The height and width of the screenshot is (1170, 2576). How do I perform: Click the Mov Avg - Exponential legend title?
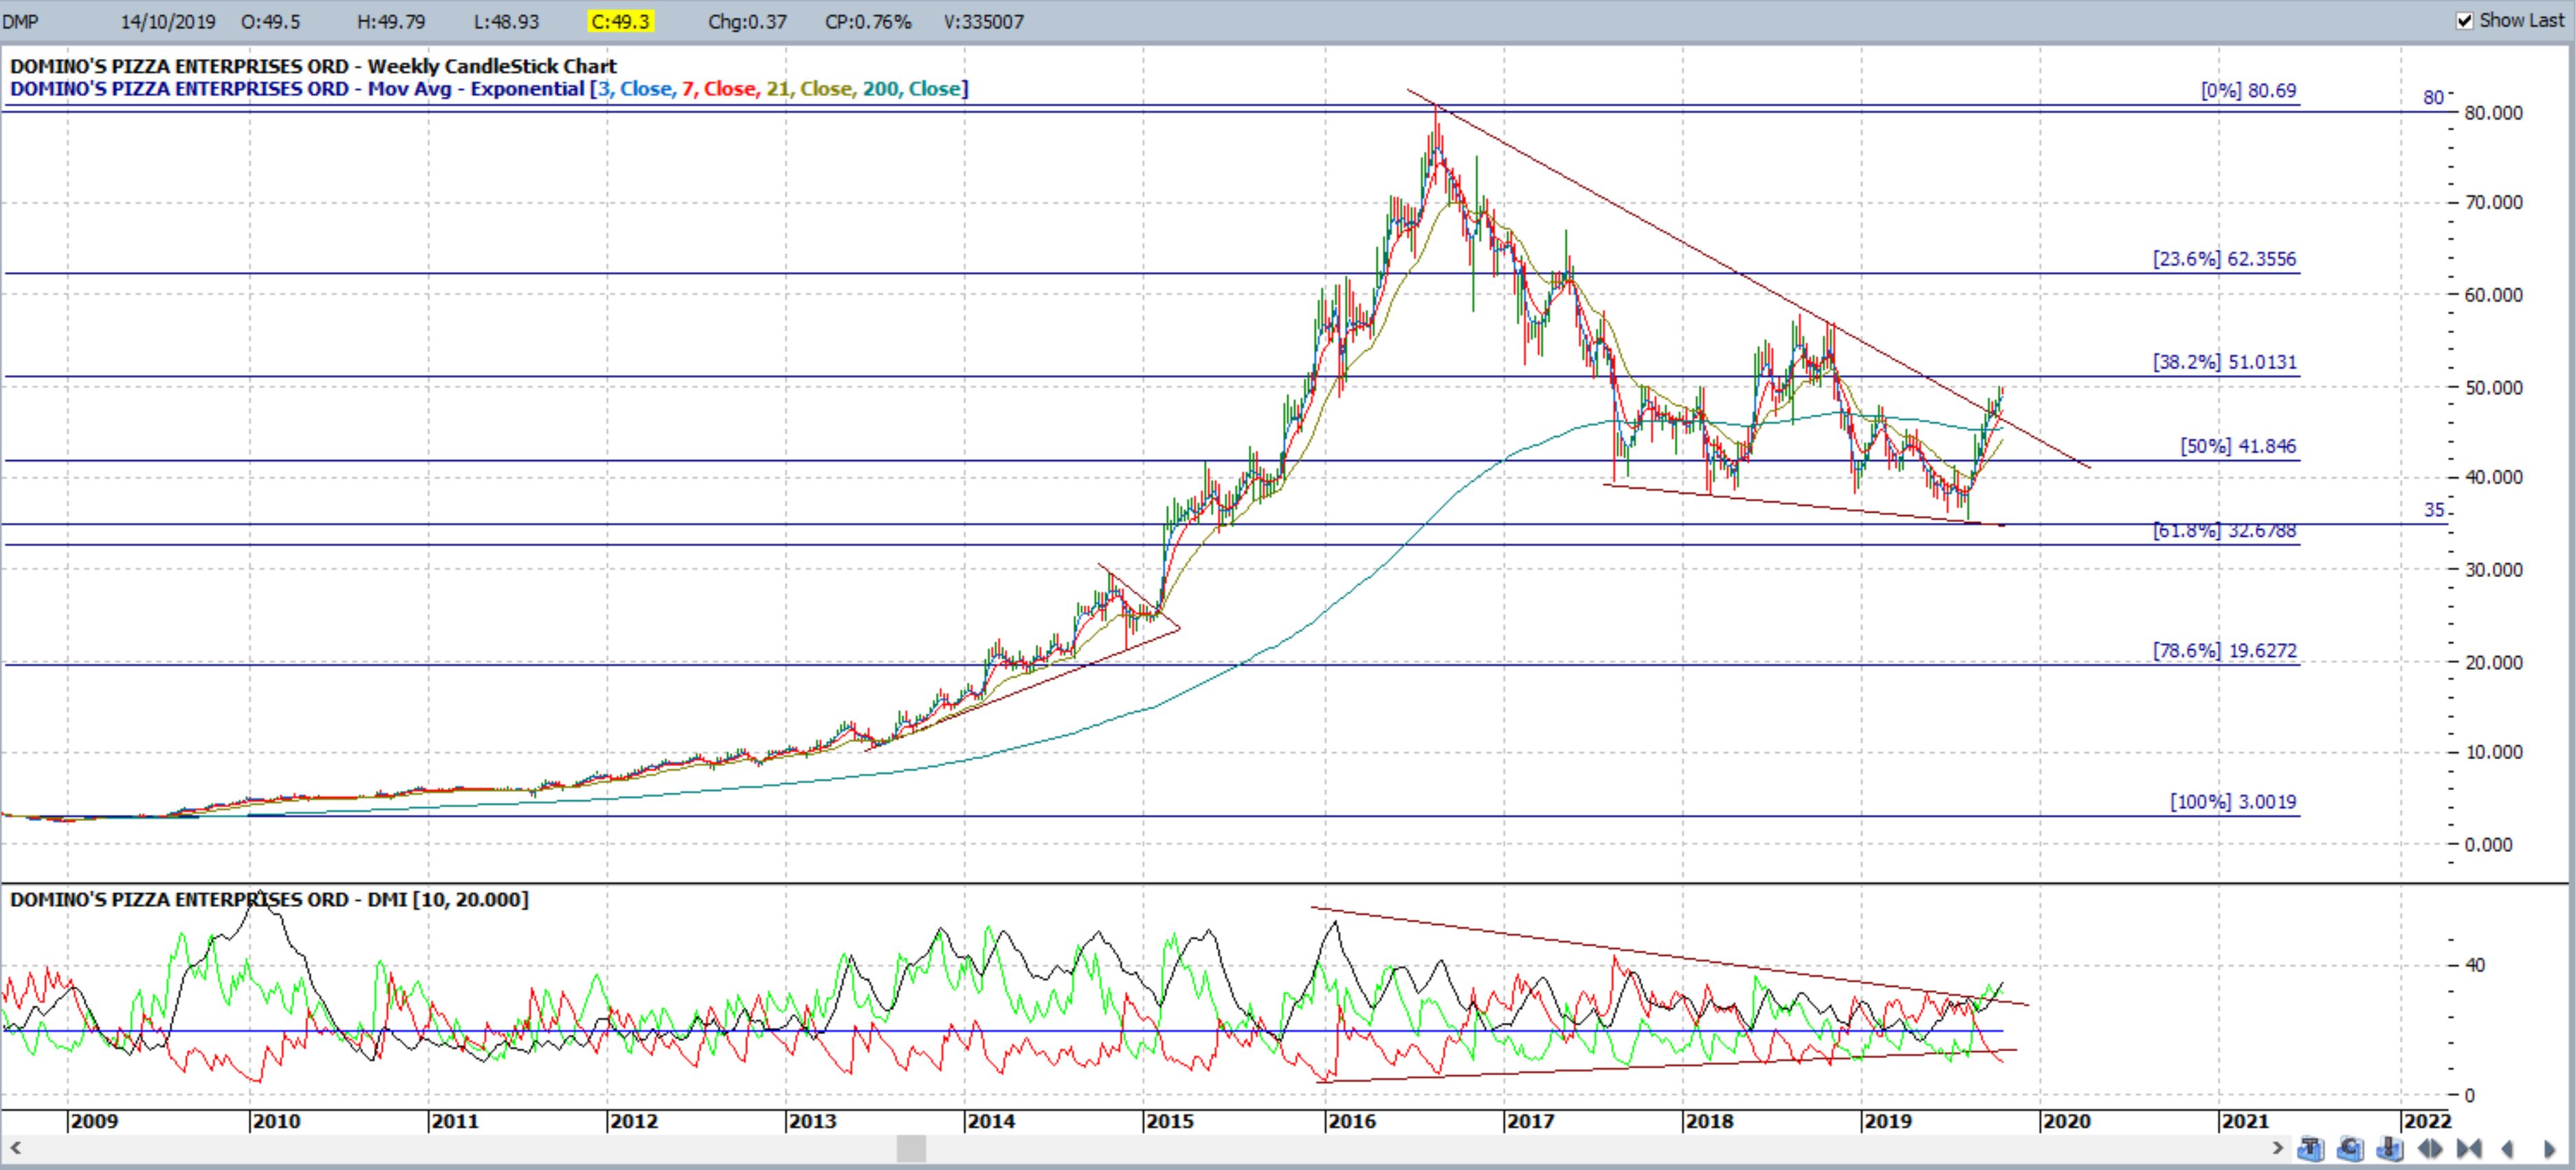click(x=476, y=89)
